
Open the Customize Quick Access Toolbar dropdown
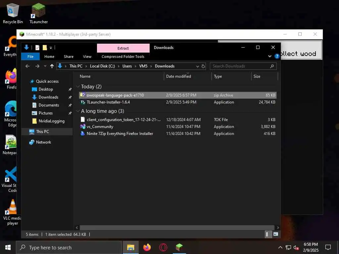pos(51,48)
